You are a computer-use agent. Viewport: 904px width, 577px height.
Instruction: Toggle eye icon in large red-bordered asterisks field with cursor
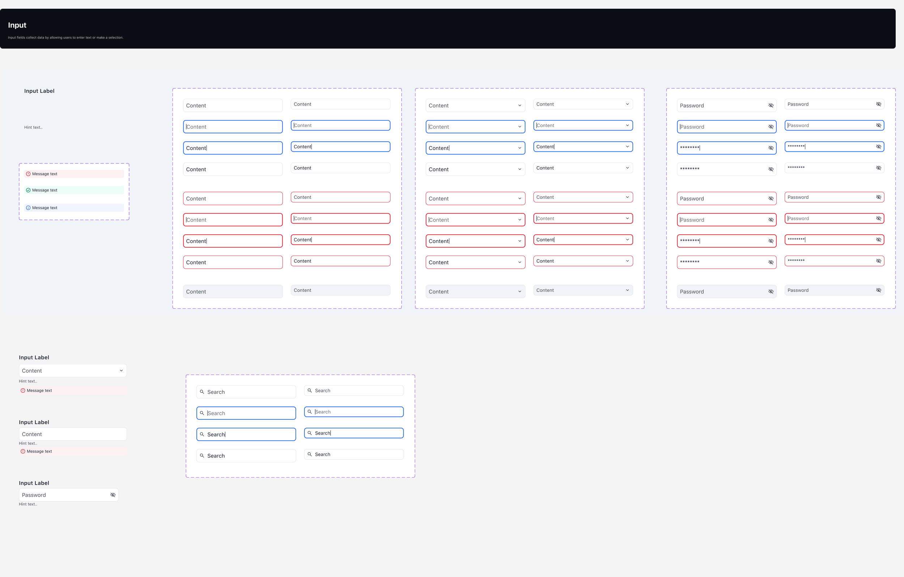click(x=771, y=241)
